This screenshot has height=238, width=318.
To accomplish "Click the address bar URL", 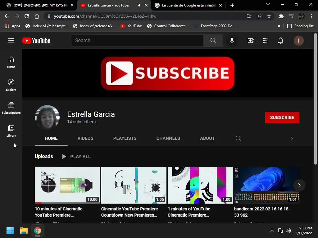I will (x=105, y=16).
